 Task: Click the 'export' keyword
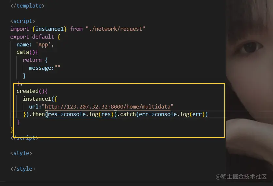[x=20, y=37]
